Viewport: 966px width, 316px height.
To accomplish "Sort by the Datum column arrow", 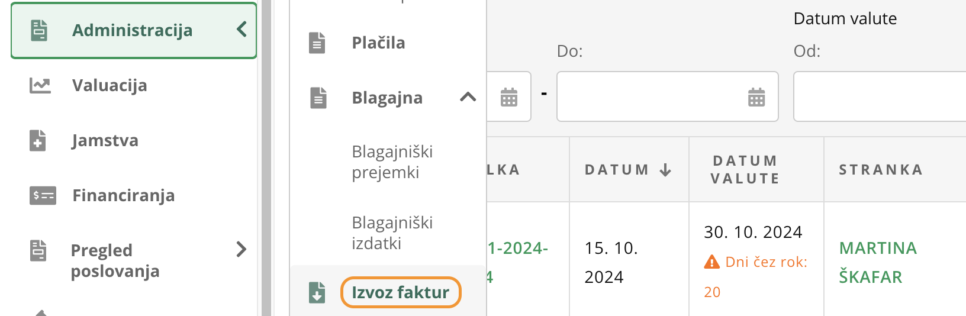I will [665, 170].
